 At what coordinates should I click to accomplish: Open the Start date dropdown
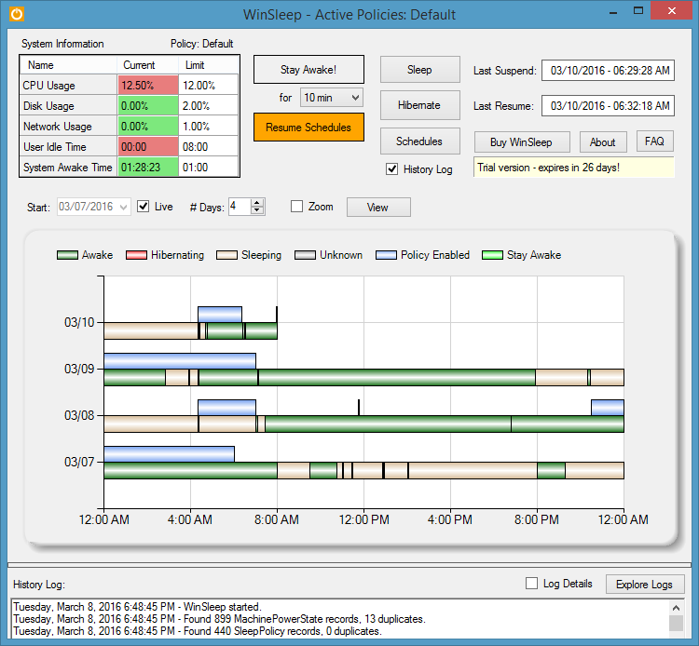point(123,207)
